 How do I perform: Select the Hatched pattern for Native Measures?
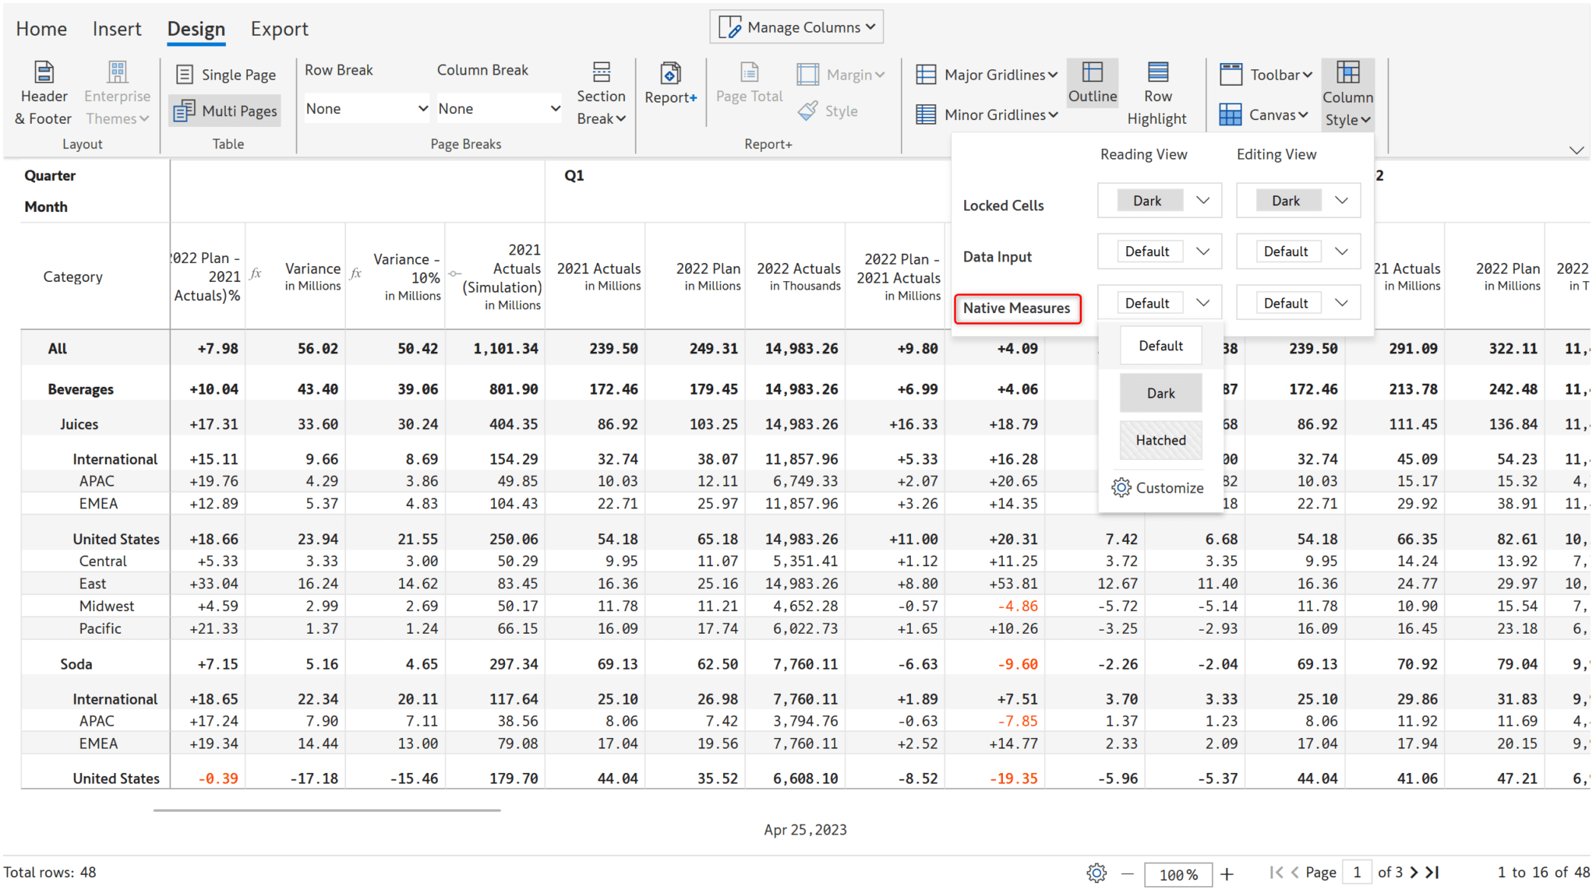[x=1160, y=440]
